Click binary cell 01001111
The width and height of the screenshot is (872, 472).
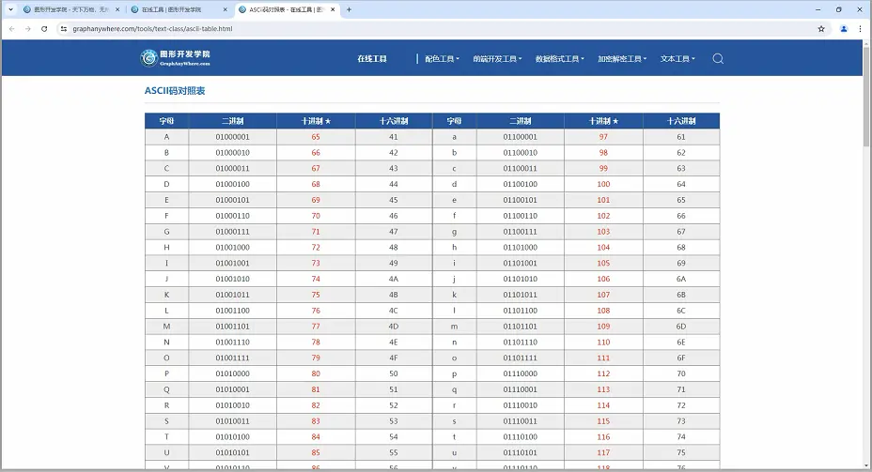pyautogui.click(x=232, y=358)
